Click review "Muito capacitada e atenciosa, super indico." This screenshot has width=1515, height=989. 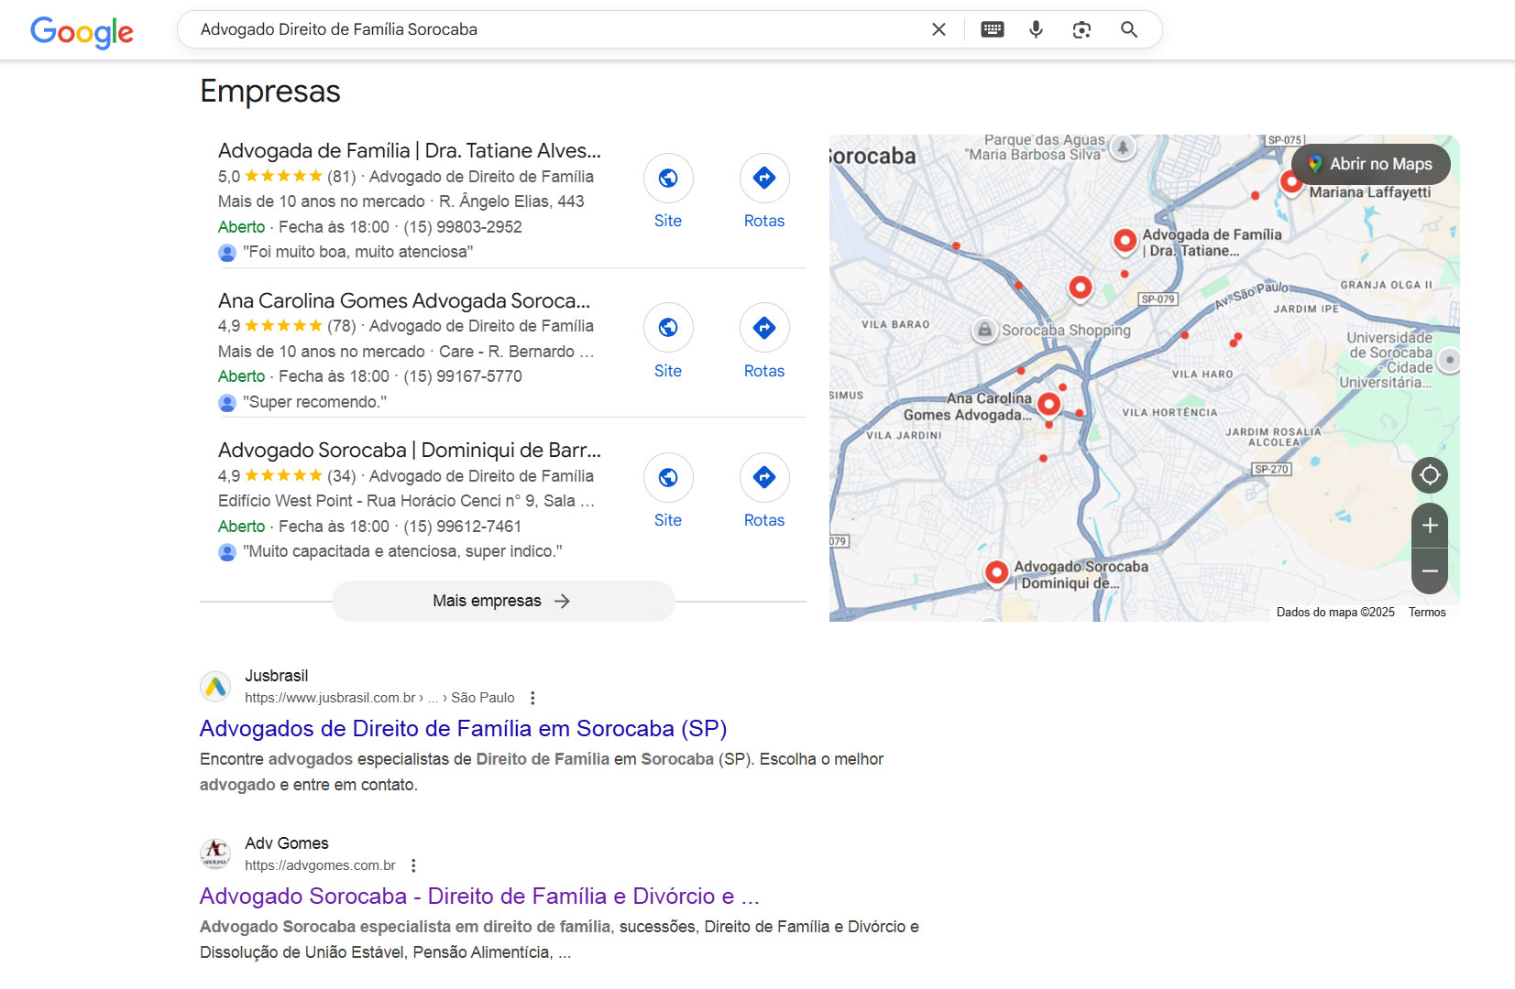[x=402, y=551]
